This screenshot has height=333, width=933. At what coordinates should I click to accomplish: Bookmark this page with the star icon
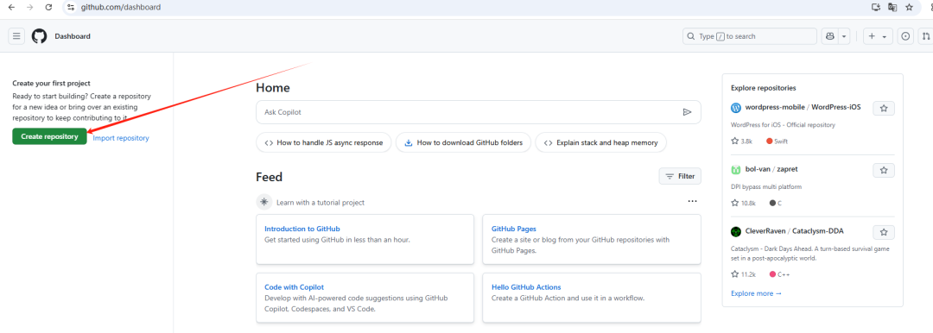pyautogui.click(x=909, y=7)
